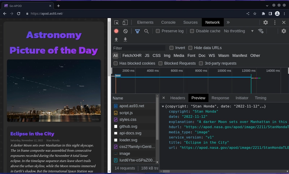Screen dimensions: 289x174
Task: Click the Eclipse in the City photo
Action: click(x=54, y=91)
